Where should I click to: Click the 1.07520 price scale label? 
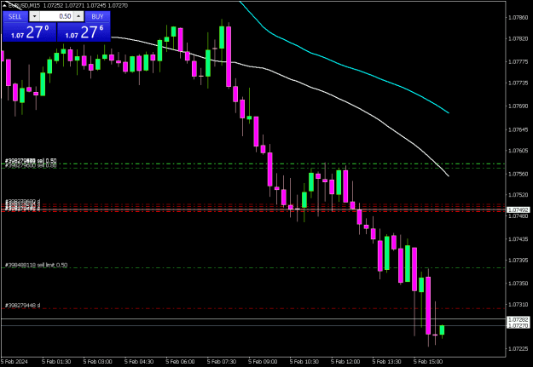click(518, 195)
